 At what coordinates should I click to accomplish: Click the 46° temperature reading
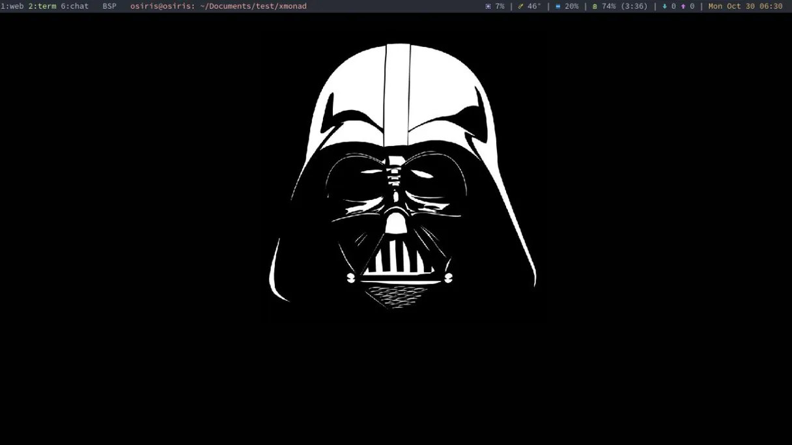[x=534, y=7]
